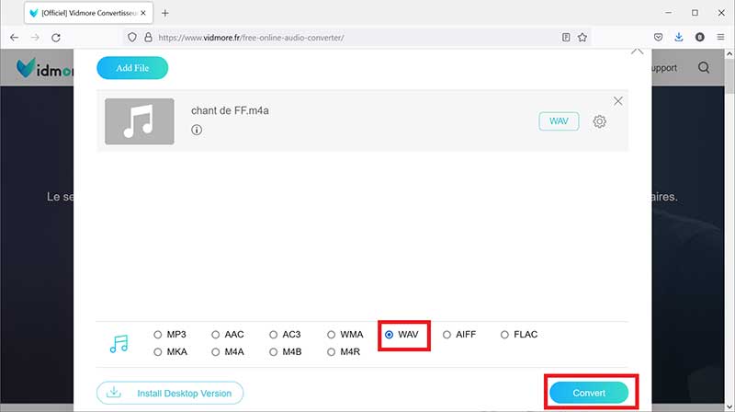Image resolution: width=735 pixels, height=412 pixels.
Task: Click the audio music note format icon
Action: pyautogui.click(x=119, y=343)
